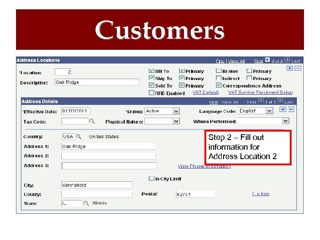This screenshot has height=240, width=320.
Task: Click the Description field
Action: point(97,82)
